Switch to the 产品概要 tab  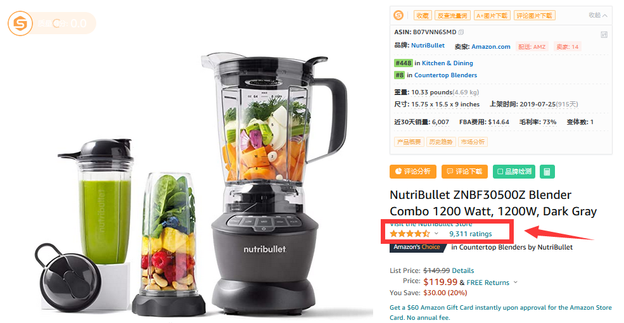[x=409, y=142]
